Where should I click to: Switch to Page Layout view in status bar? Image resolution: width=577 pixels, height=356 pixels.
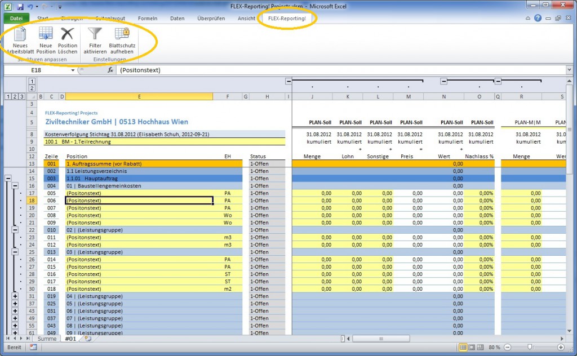[x=472, y=347]
